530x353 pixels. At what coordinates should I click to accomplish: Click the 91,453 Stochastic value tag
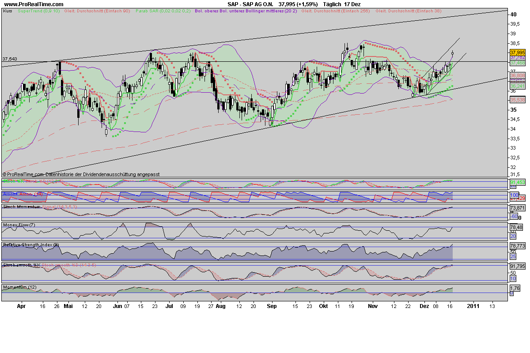point(517,182)
